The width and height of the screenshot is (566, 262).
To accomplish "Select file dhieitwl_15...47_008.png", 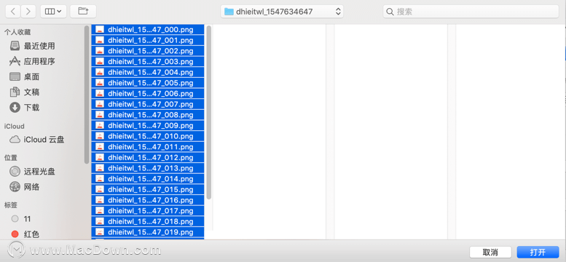I will [148, 115].
